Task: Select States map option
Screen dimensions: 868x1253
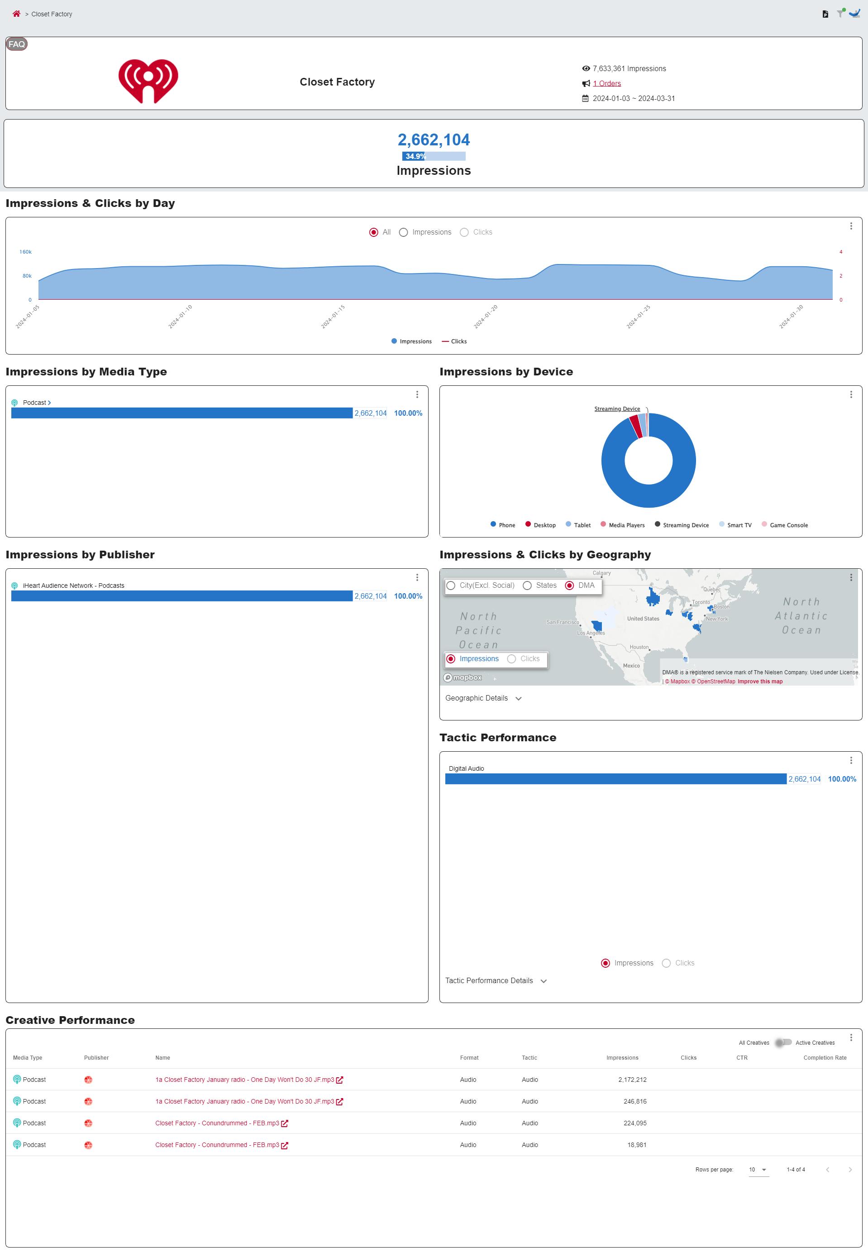Action: 527,586
